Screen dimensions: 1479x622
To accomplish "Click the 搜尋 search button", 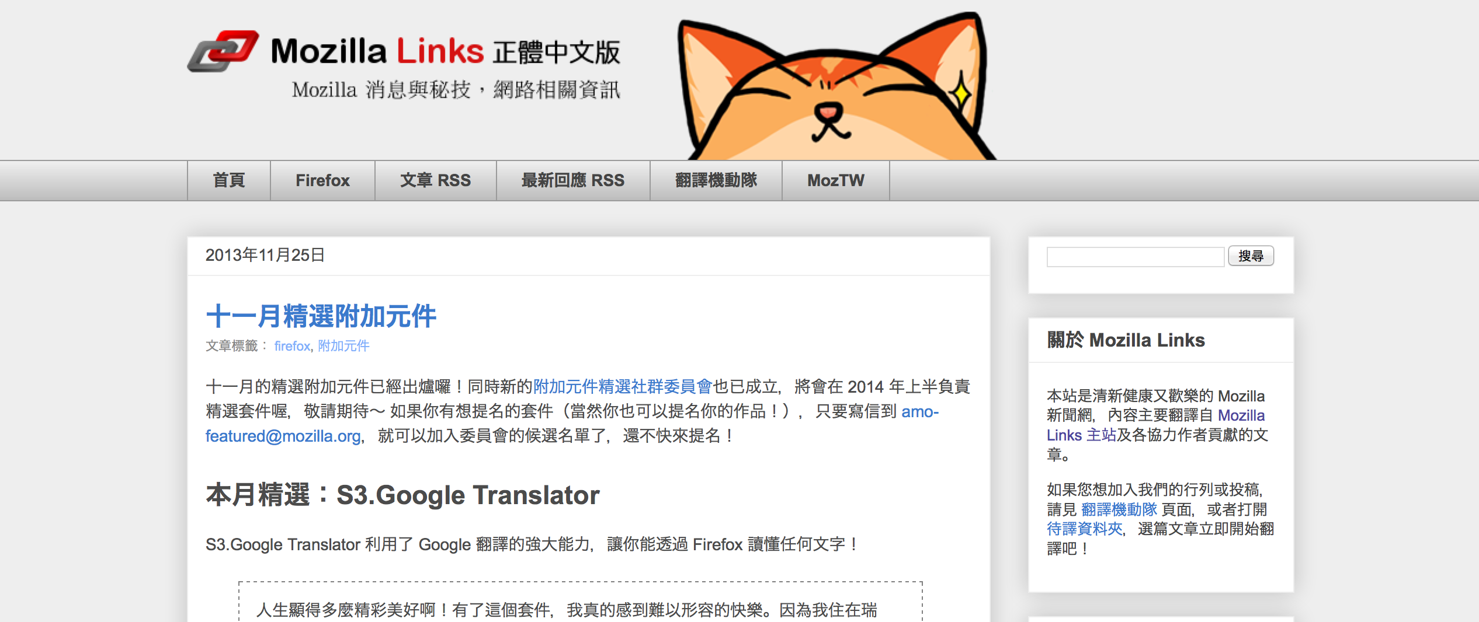I will click(1251, 256).
